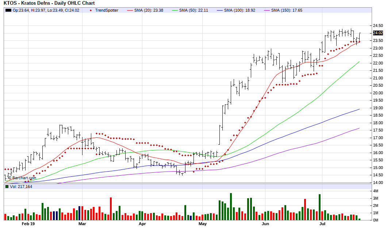Click the Feb 19 date axis label
Image resolution: width=387 pixels, height=235 pixels.
pyautogui.click(x=28, y=224)
